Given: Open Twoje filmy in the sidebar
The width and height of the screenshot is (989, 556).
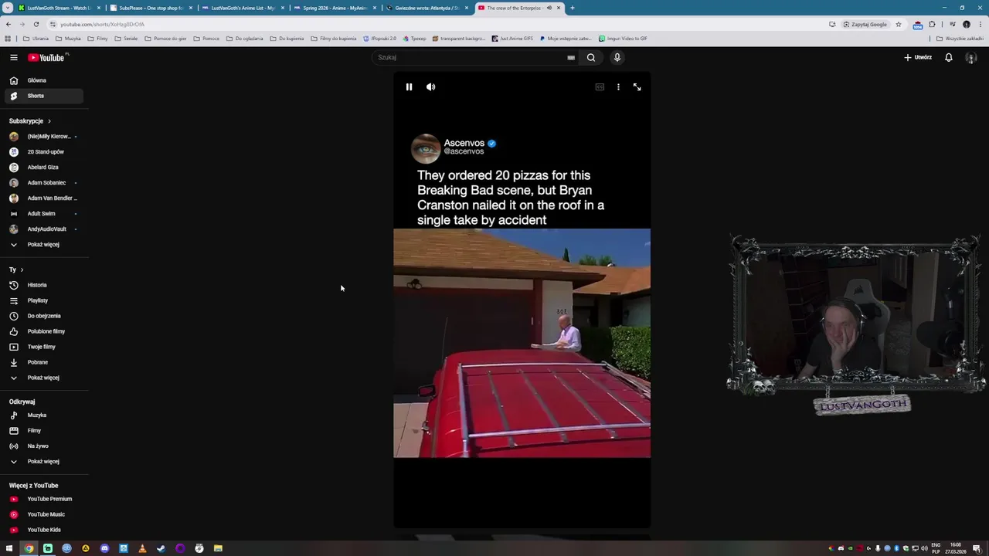Looking at the screenshot, I should [x=42, y=347].
